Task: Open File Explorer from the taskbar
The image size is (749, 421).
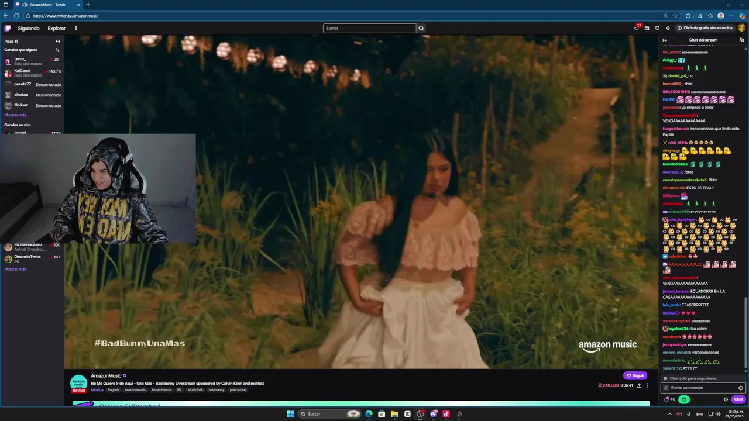Action: (394, 414)
